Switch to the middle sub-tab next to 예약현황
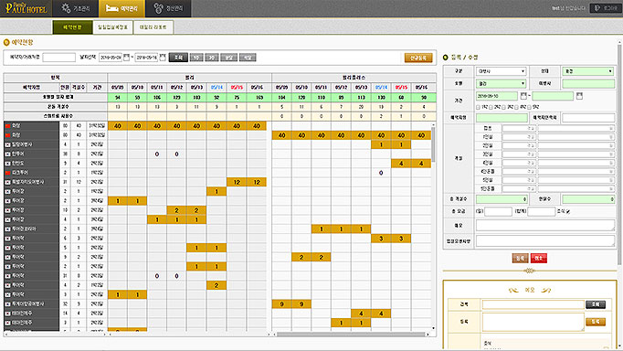The width and height of the screenshot is (623, 351). (113, 27)
